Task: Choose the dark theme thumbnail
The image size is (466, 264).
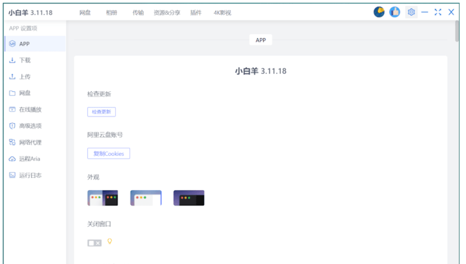Action: click(189, 198)
